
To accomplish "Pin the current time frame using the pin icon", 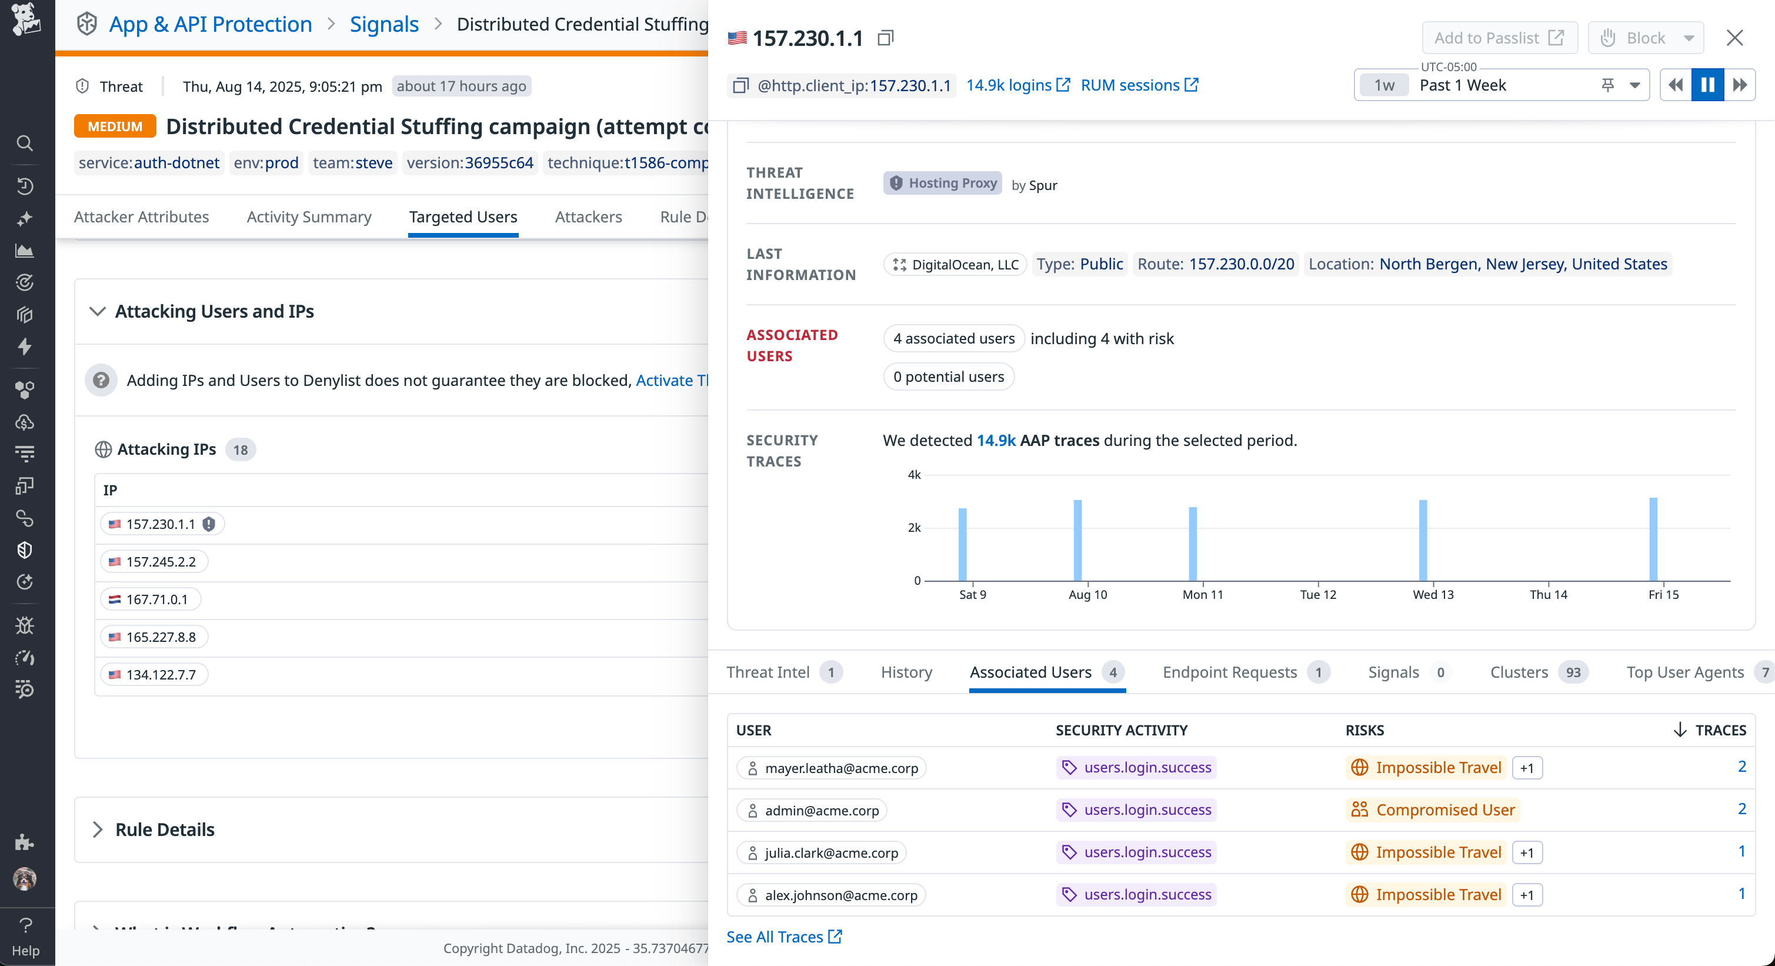I will coord(1607,85).
